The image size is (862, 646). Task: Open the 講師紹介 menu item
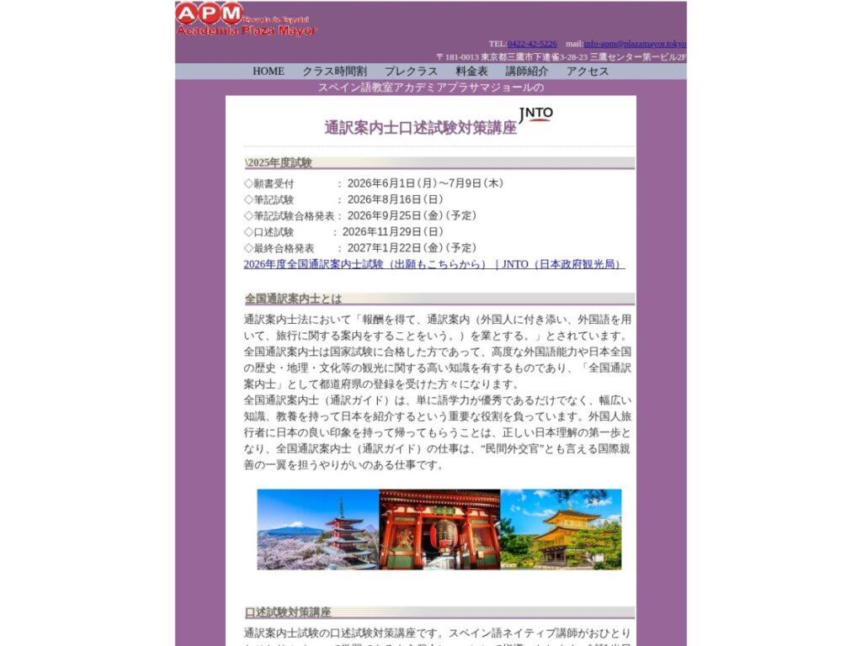click(527, 71)
